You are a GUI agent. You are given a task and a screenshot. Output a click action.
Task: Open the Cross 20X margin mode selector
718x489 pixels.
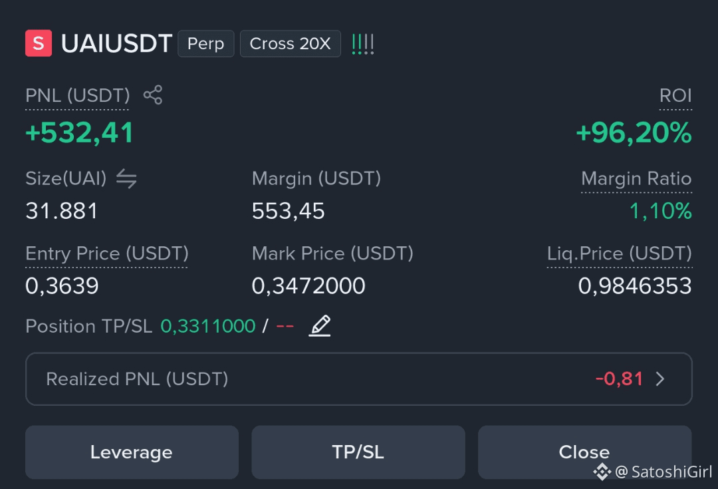tap(291, 43)
